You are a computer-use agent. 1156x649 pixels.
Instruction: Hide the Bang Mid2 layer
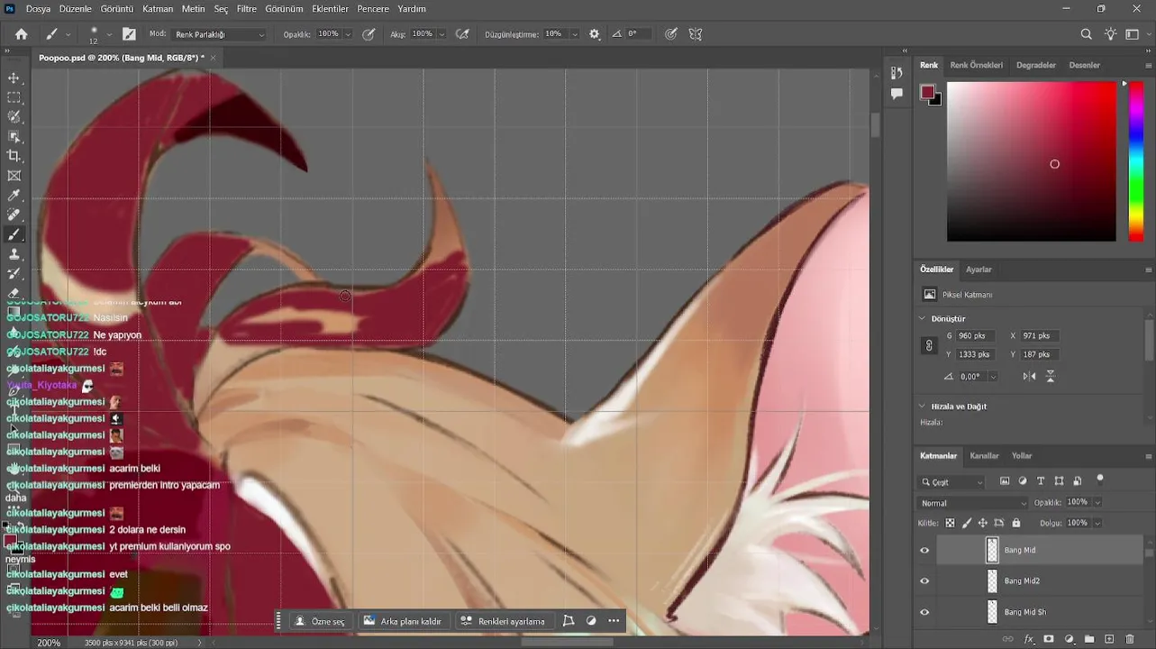[x=924, y=581]
